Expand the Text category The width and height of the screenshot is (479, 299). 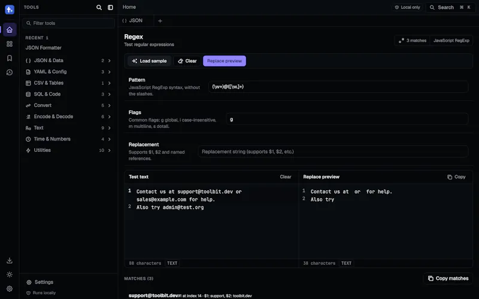(68, 128)
